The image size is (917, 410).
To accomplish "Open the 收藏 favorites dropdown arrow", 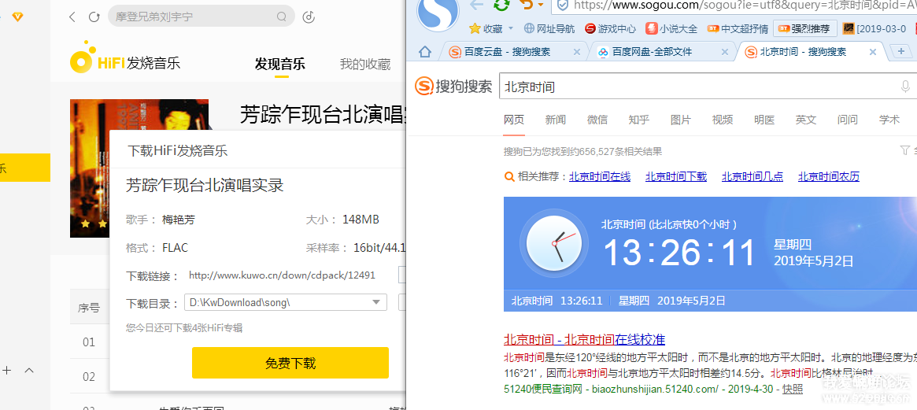I will (511, 28).
